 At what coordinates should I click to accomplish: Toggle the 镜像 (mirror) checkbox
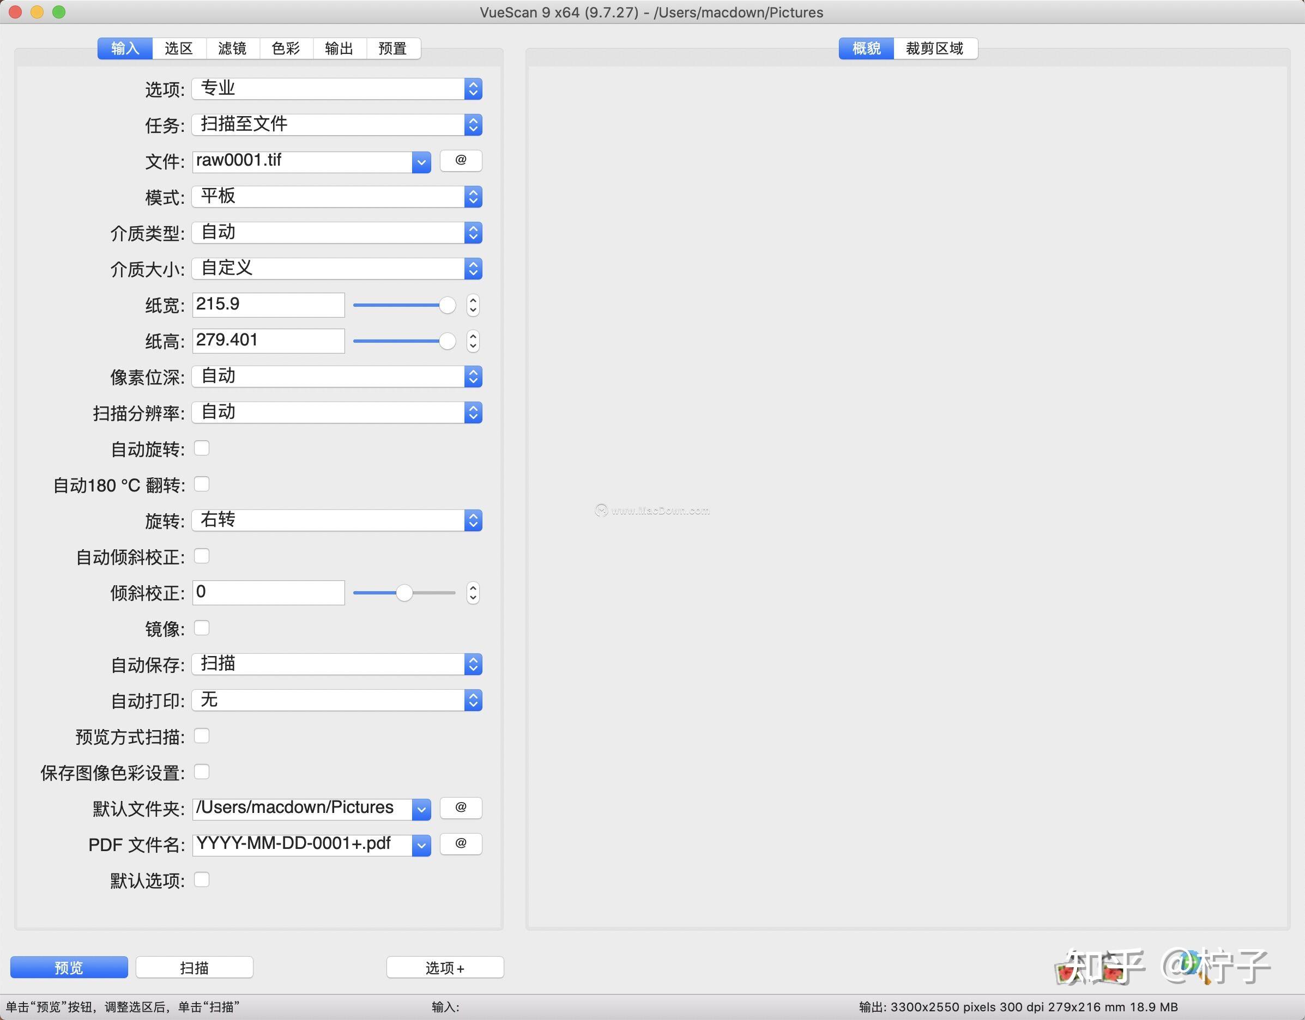[x=202, y=628]
